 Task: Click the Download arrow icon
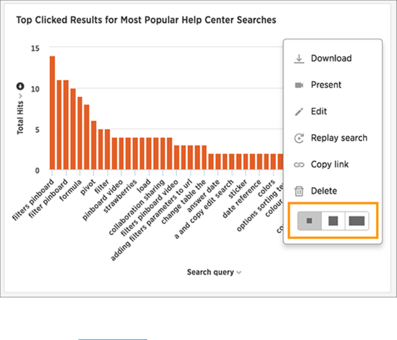point(299,59)
